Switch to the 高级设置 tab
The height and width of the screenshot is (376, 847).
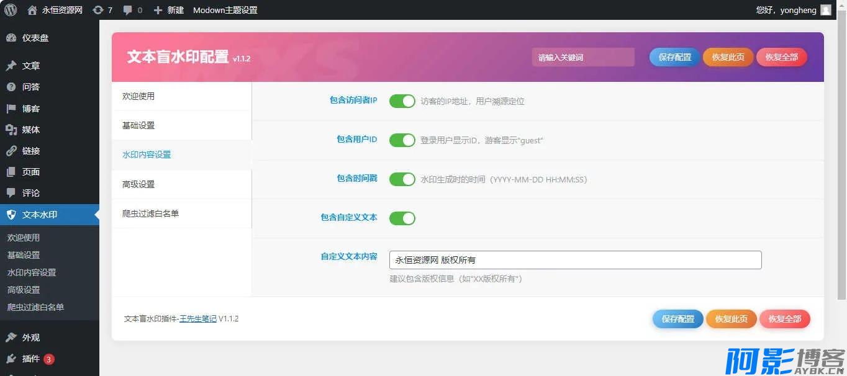[138, 184]
